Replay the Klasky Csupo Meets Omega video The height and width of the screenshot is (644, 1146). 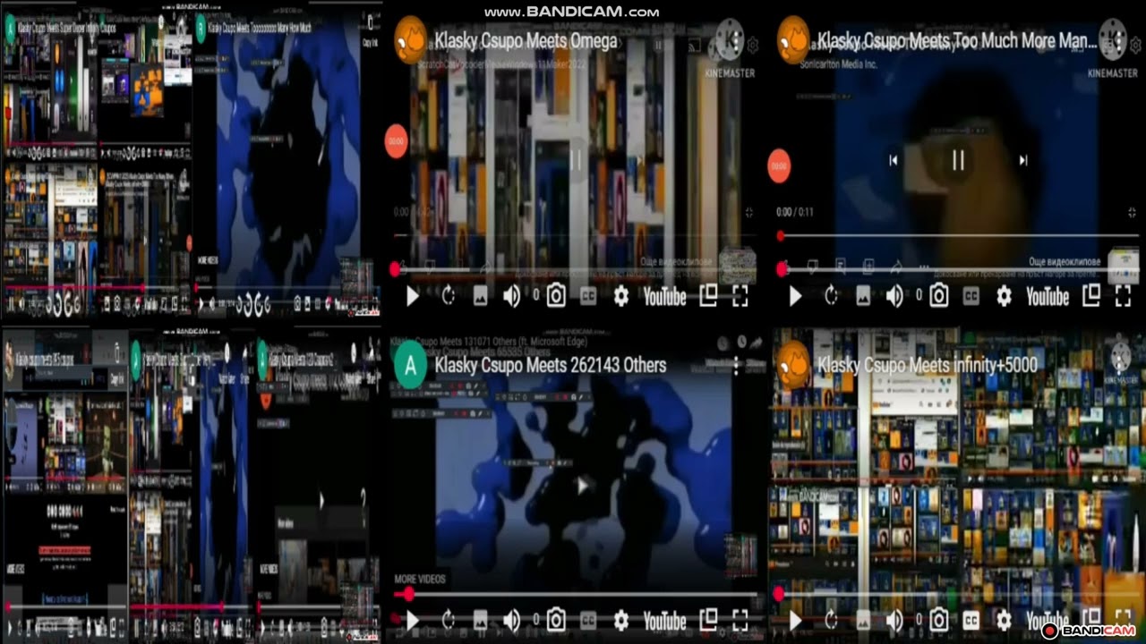449,297
